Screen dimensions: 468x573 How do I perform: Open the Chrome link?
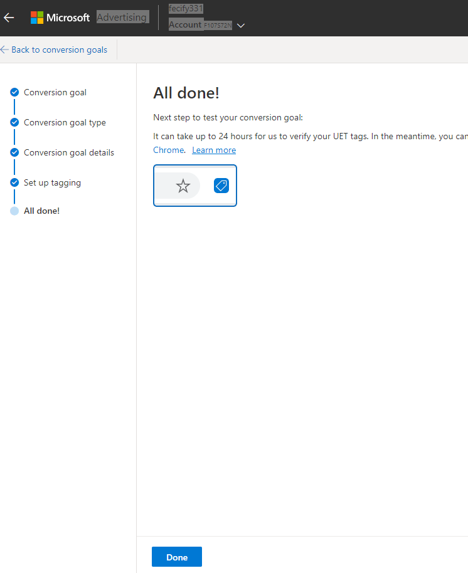[169, 150]
